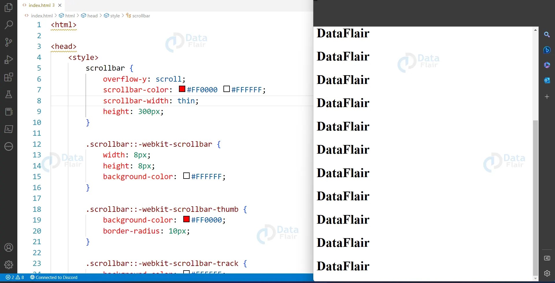The image size is (555, 283).
Task: Open the Source Control view
Action: point(9,42)
